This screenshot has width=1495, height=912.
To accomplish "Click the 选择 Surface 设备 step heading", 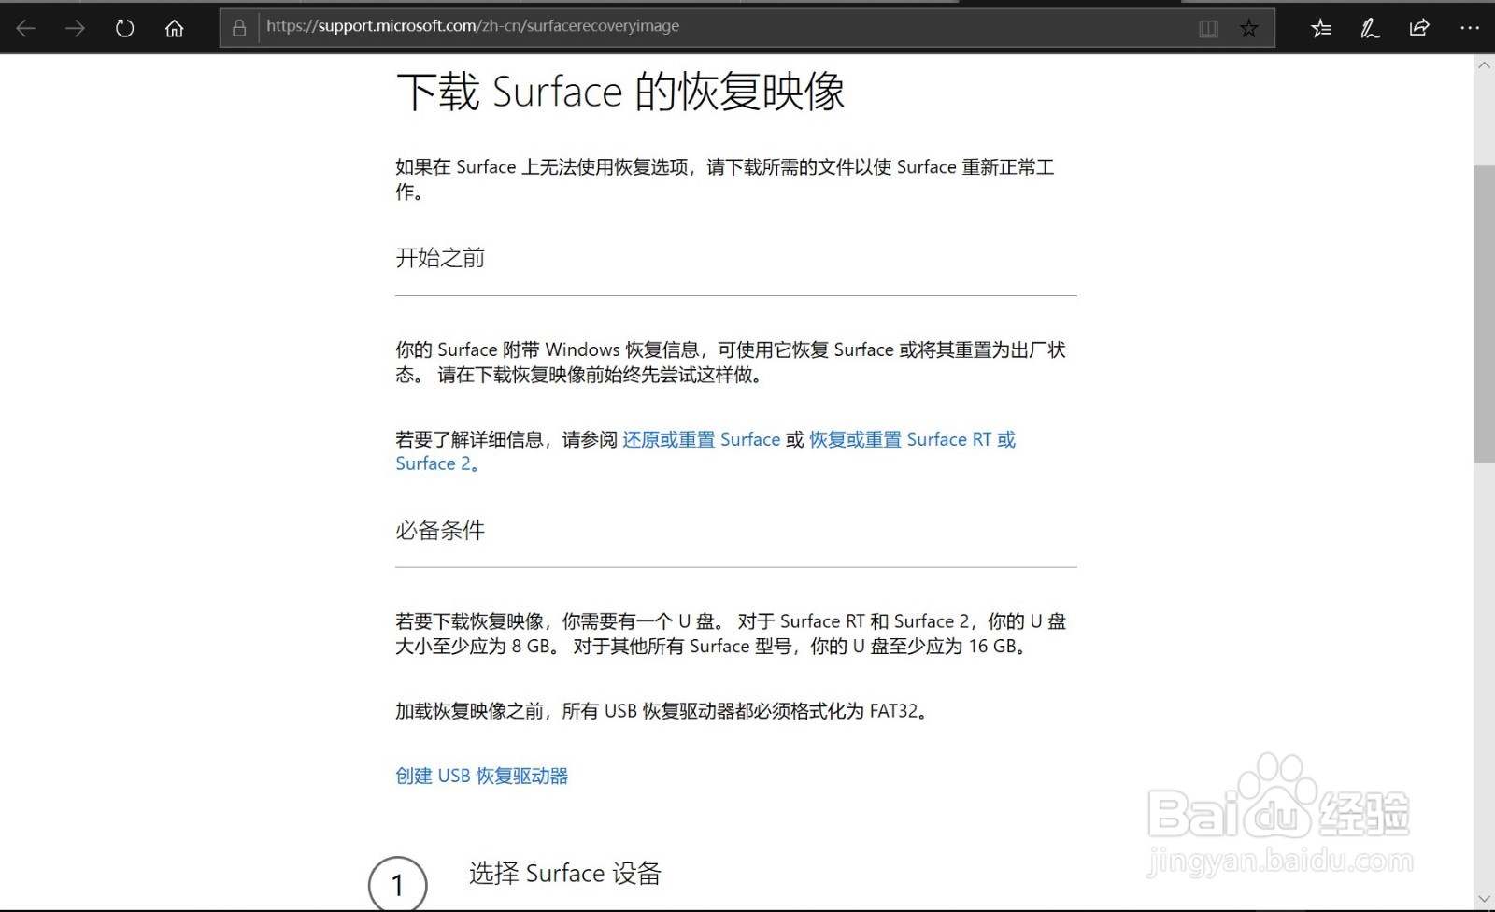I will pos(565,874).
